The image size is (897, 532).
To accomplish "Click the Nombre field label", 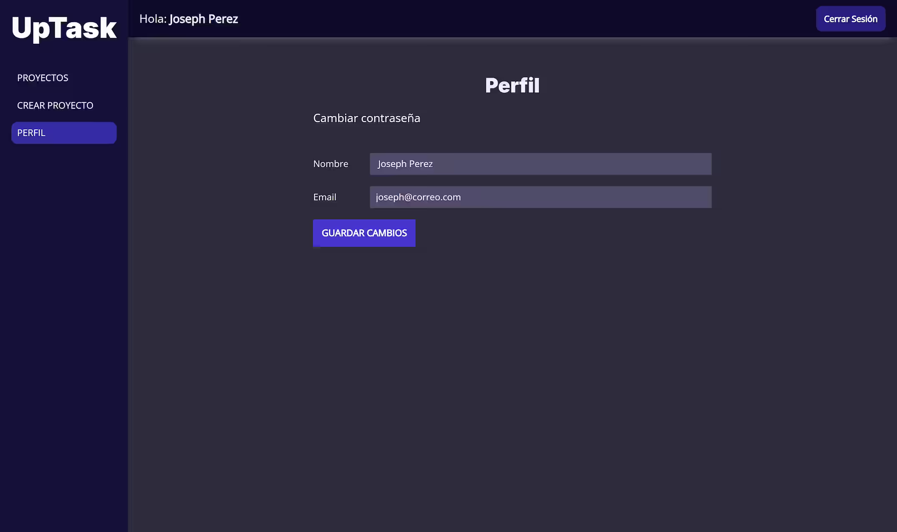I will click(330, 164).
